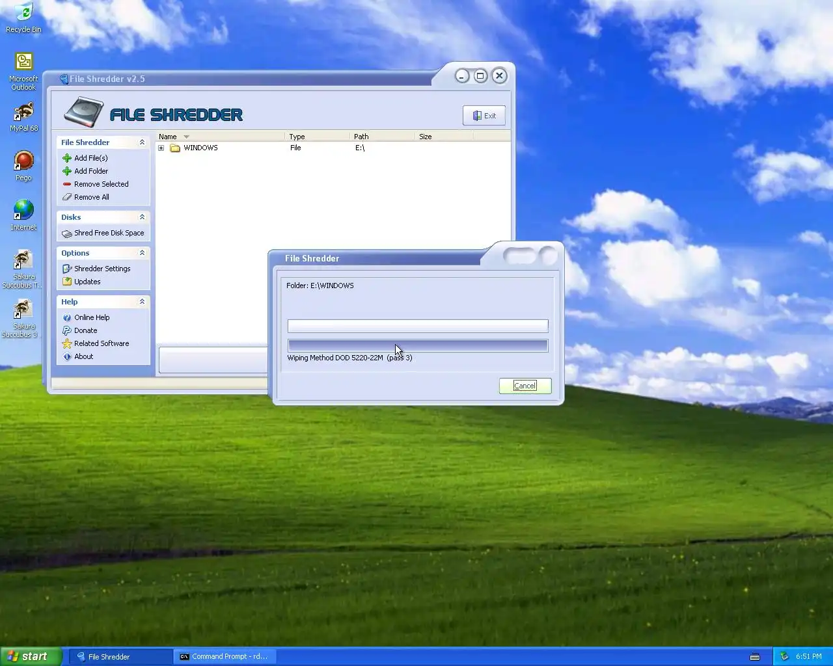The height and width of the screenshot is (666, 833).
Task: Open the Online Help link
Action: (x=92, y=317)
